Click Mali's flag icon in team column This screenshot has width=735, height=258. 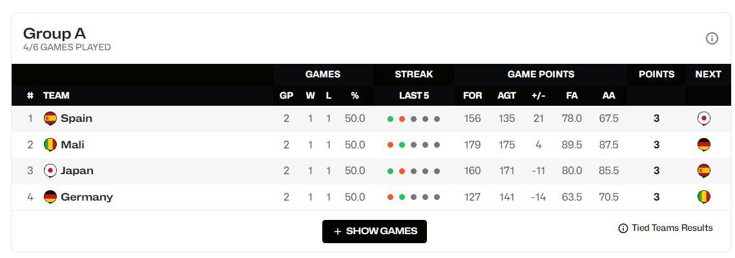point(50,144)
